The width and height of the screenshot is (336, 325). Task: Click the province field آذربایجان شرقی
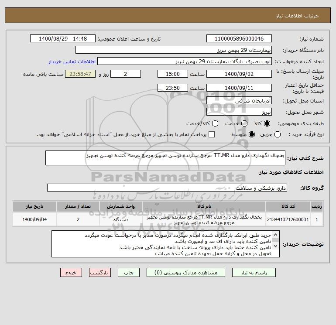pos(239,100)
